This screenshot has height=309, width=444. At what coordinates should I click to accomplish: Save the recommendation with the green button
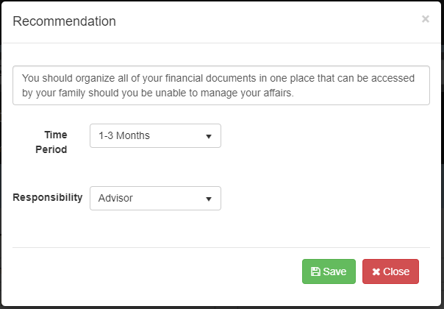click(x=329, y=271)
